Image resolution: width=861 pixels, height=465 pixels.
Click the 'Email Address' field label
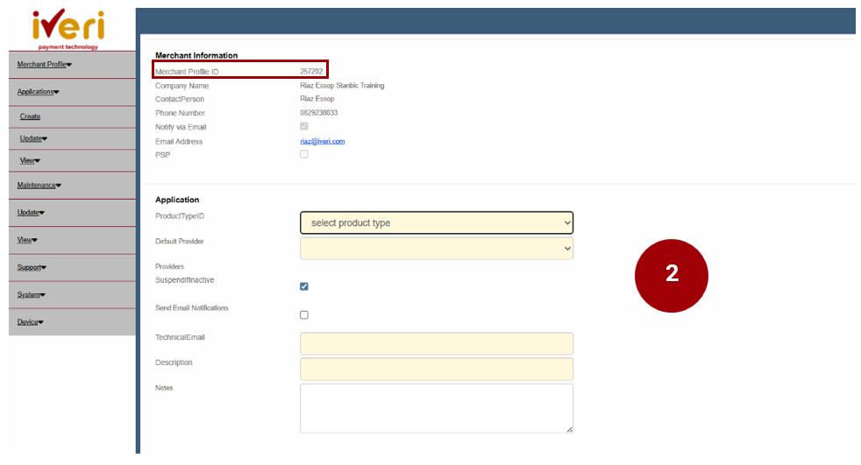click(179, 142)
